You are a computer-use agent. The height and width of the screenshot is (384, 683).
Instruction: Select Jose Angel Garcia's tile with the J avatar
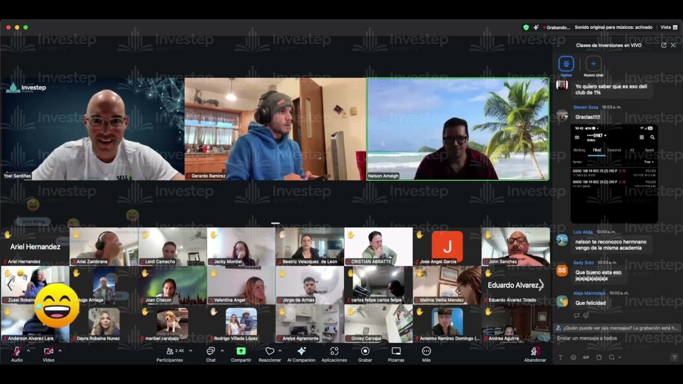pos(447,246)
